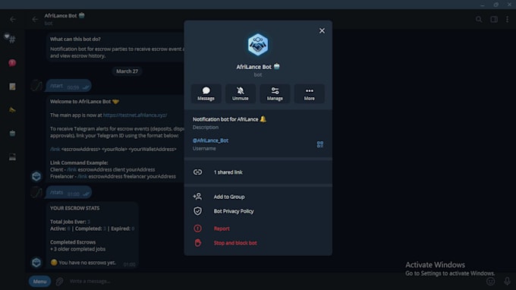Click the far-left sidebar back arrow
Screen dimensions: 516x290
point(12,20)
